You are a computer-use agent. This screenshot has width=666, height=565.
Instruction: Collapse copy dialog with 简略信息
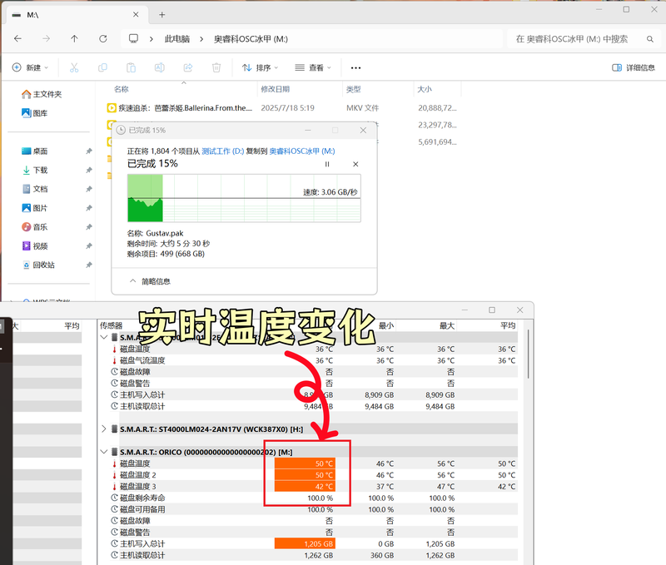[x=150, y=281]
